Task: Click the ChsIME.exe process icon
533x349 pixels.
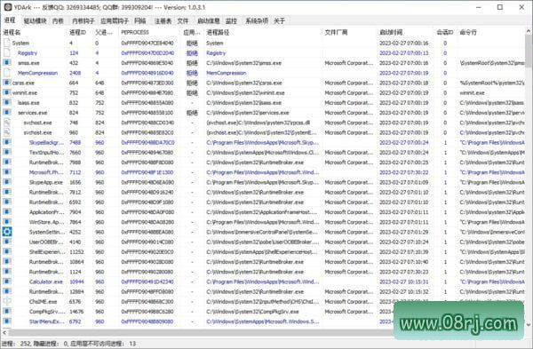Action: [7, 301]
